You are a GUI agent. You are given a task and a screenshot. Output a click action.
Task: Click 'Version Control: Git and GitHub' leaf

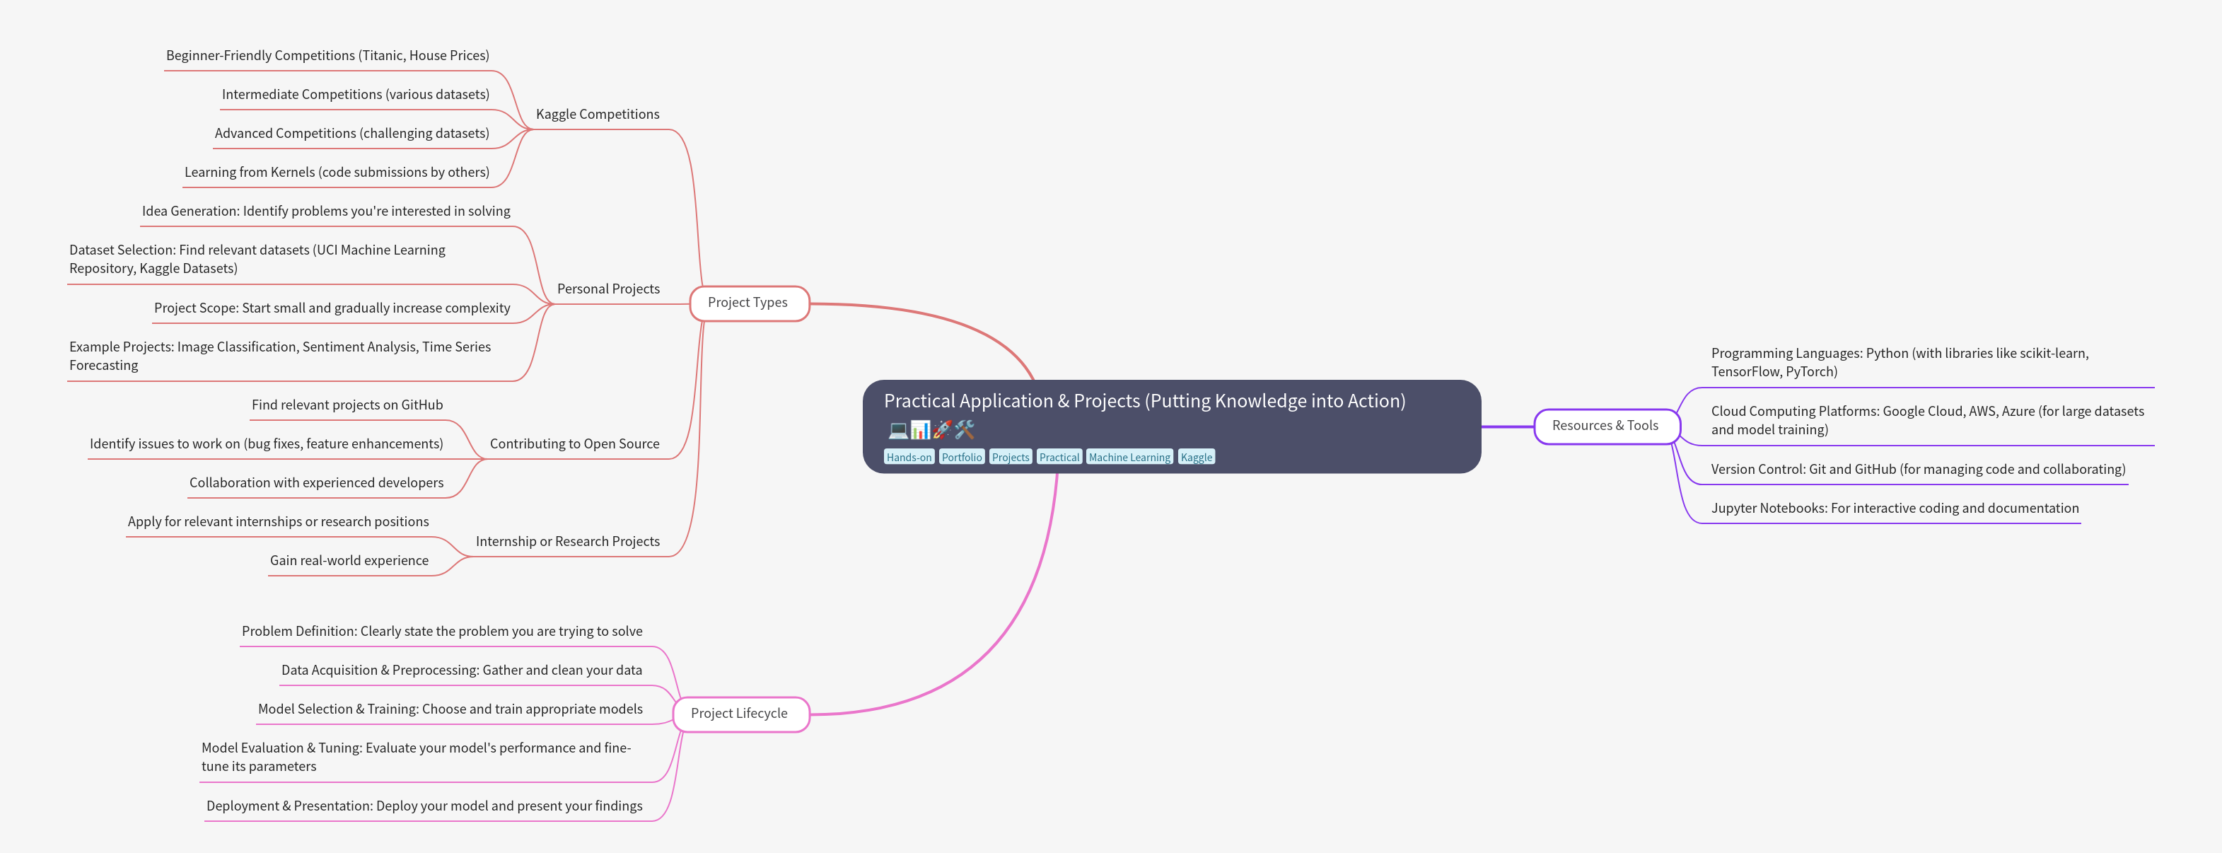coord(1919,469)
